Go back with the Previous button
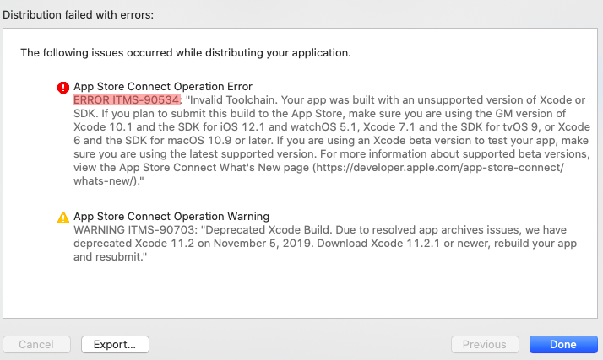Viewport: 603px width, 360px height. point(485,344)
